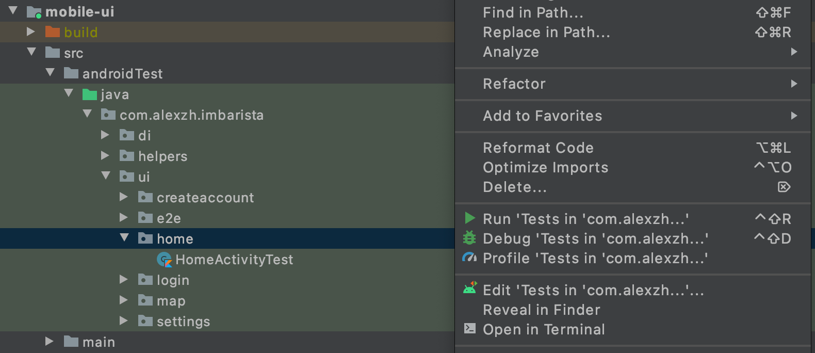This screenshot has width=815, height=353.
Task: Open the Refactor submenu
Action: [x=514, y=84]
